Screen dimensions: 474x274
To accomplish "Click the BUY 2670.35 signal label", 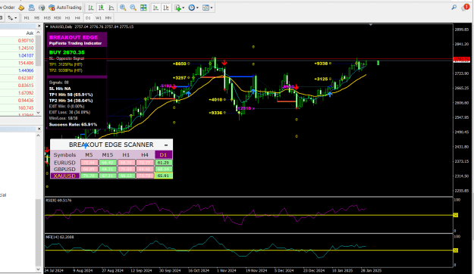I will click(x=67, y=52).
